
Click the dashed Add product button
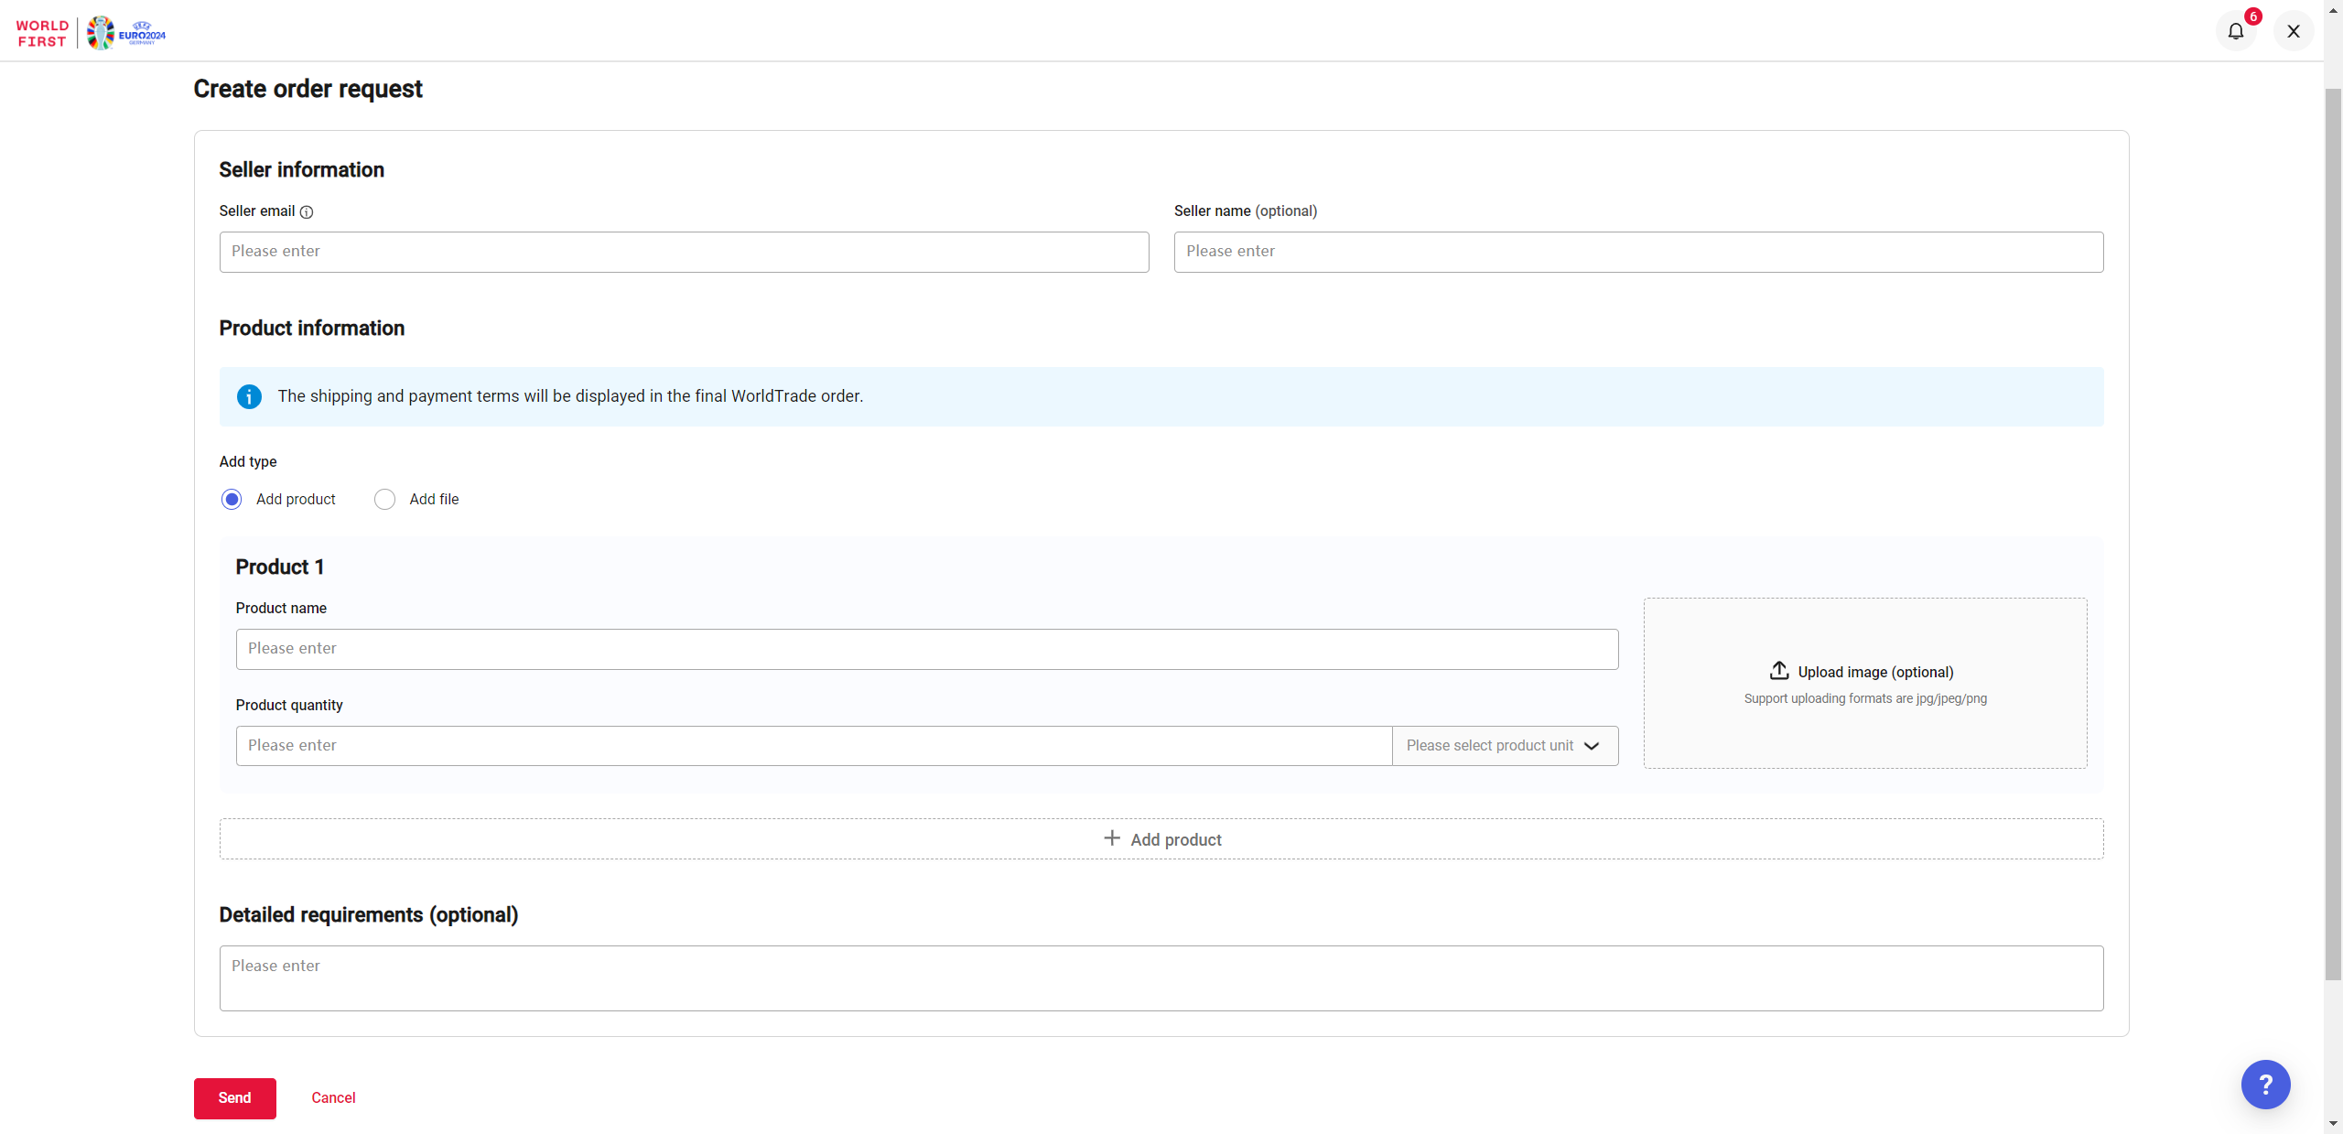tap(1161, 839)
